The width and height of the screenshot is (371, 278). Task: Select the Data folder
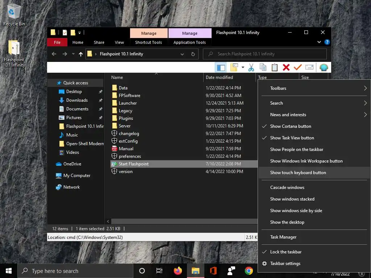coord(123,88)
